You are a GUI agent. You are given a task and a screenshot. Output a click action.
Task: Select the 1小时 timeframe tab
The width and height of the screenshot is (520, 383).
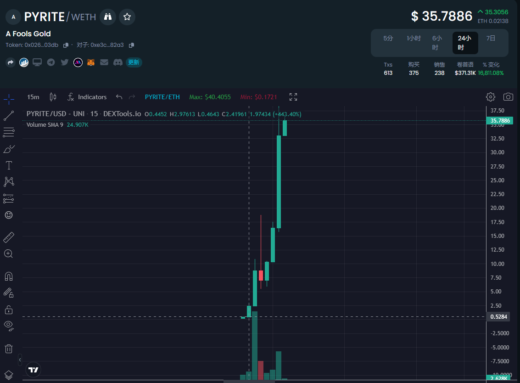pyautogui.click(x=414, y=39)
